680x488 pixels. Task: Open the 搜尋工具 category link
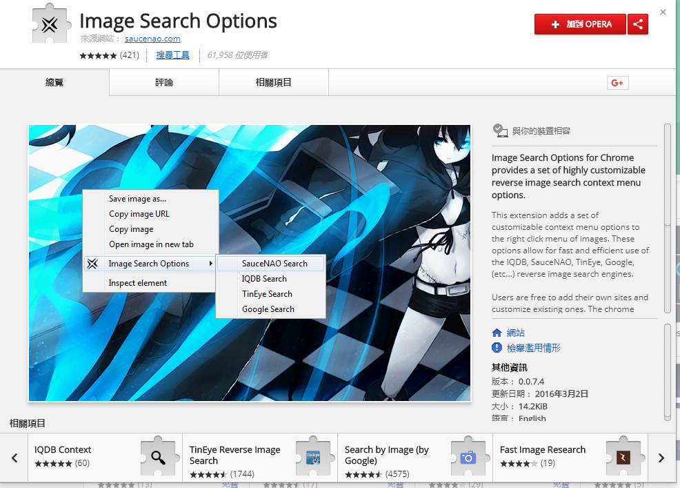pyautogui.click(x=172, y=55)
